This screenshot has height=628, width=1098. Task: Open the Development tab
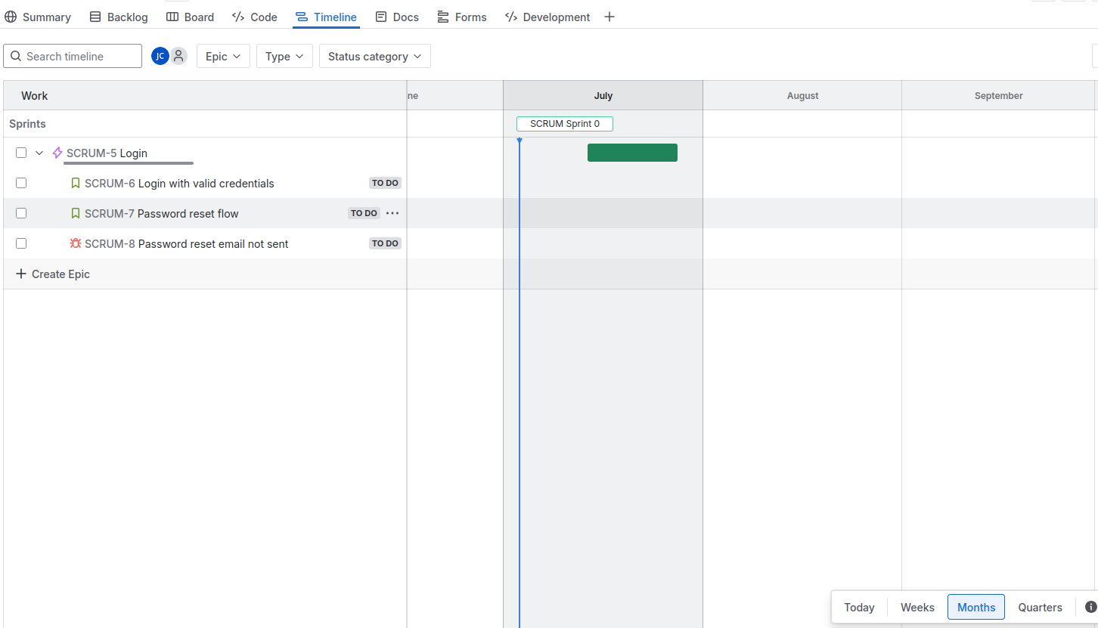[547, 17]
